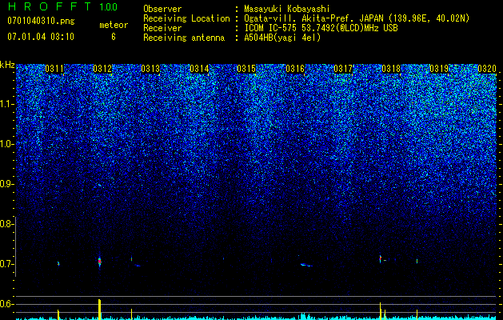This screenshot has width=503, height=320.
Task: Click the tallest yellow power spike at 0312
Action: coord(99,310)
